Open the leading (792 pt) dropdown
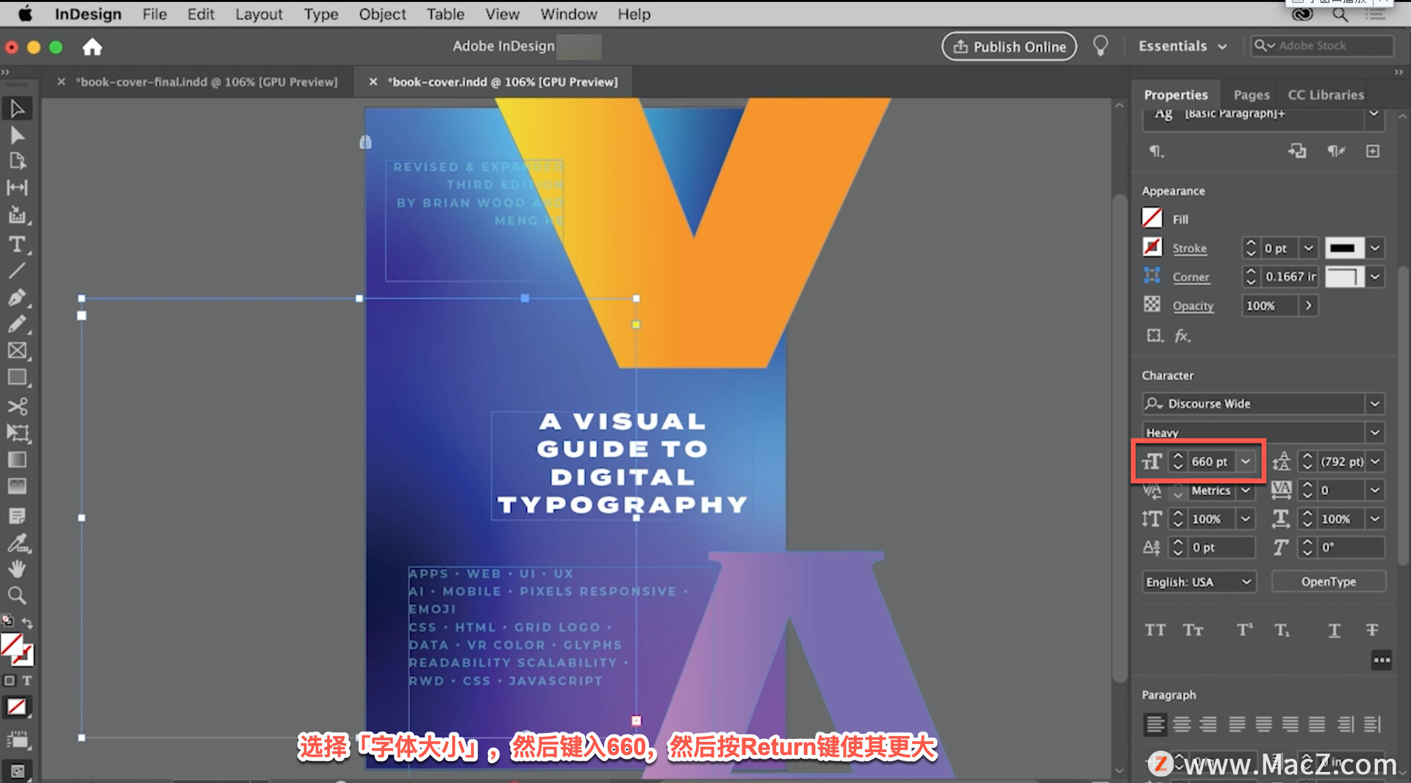This screenshot has width=1411, height=783. (1375, 461)
